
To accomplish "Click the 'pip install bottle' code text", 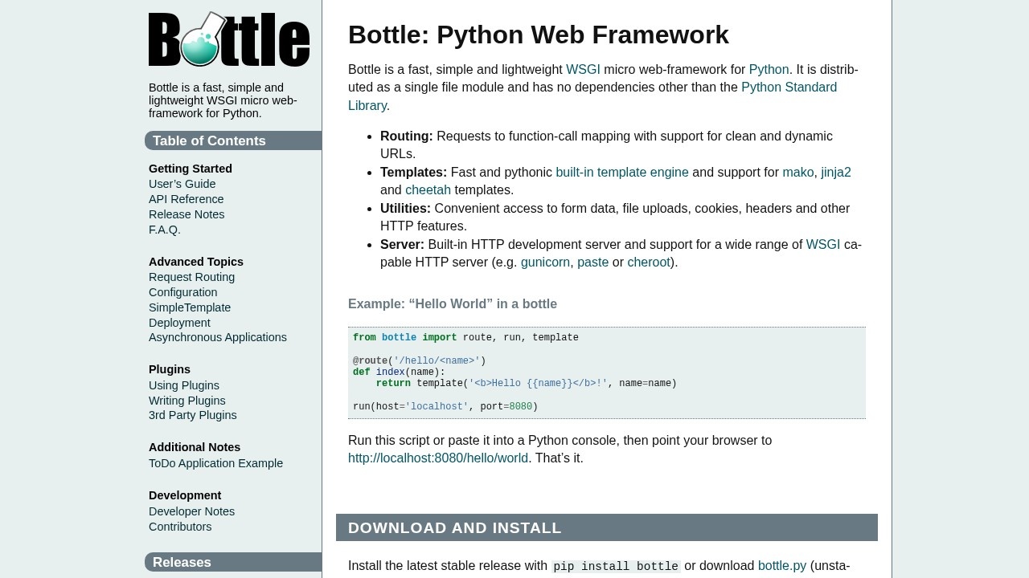I will click(x=616, y=567).
